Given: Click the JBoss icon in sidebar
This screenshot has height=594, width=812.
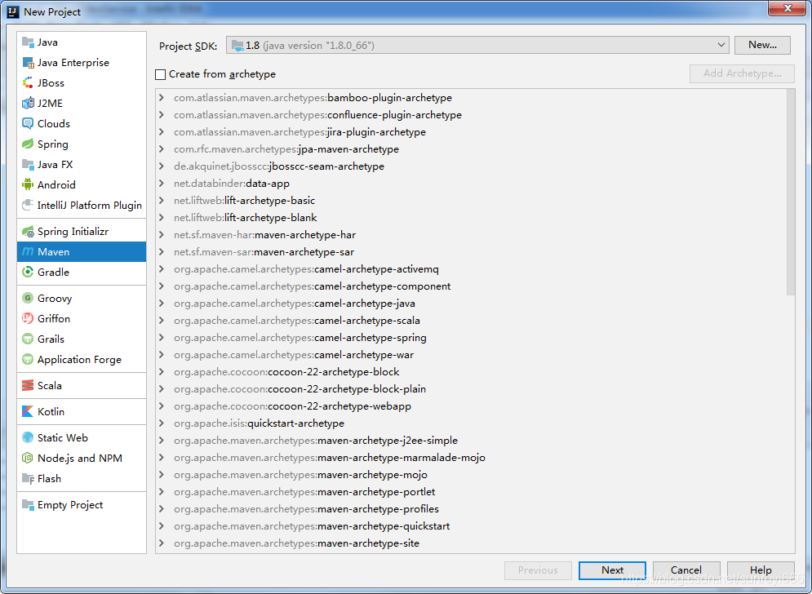Looking at the screenshot, I should (28, 83).
